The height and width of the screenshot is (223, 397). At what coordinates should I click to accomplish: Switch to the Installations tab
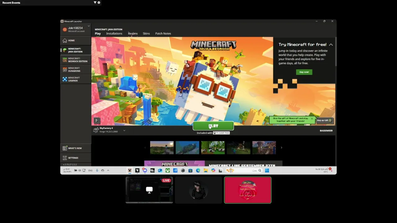[x=114, y=33]
